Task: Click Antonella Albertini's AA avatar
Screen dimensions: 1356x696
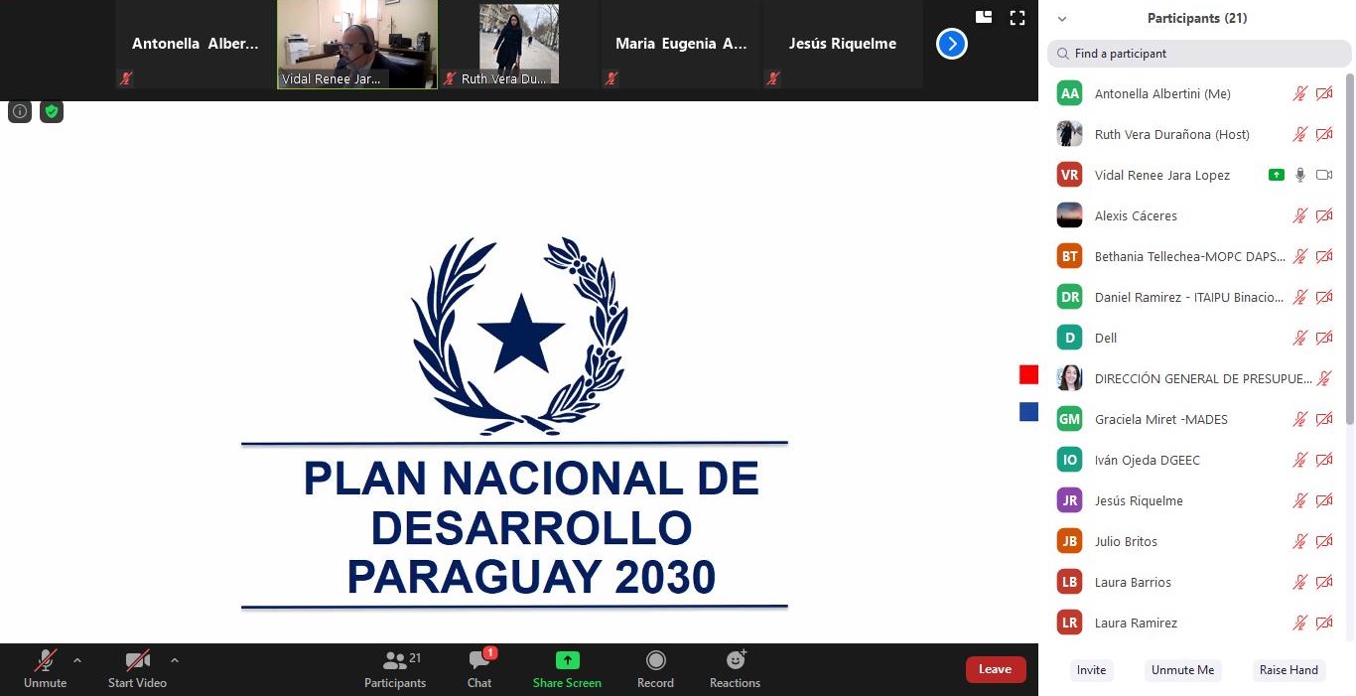Action: 1069,93
